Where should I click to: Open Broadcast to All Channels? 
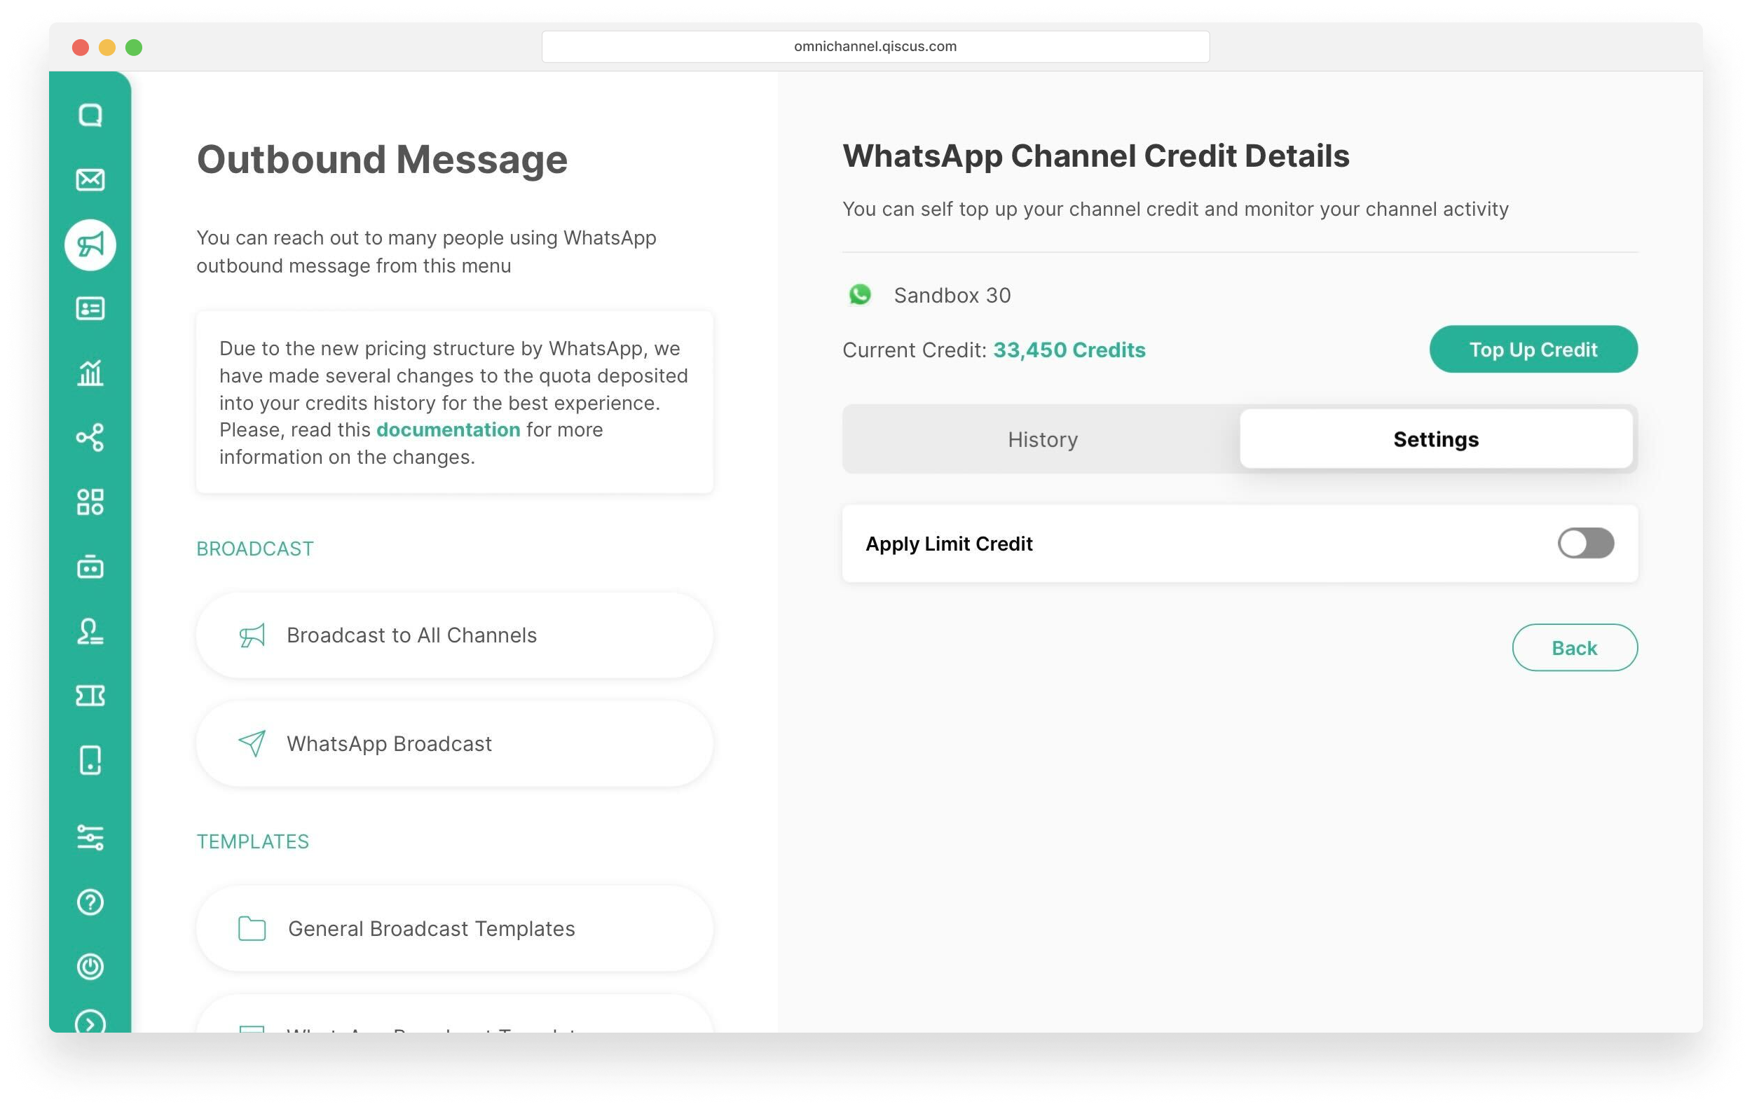coord(455,635)
